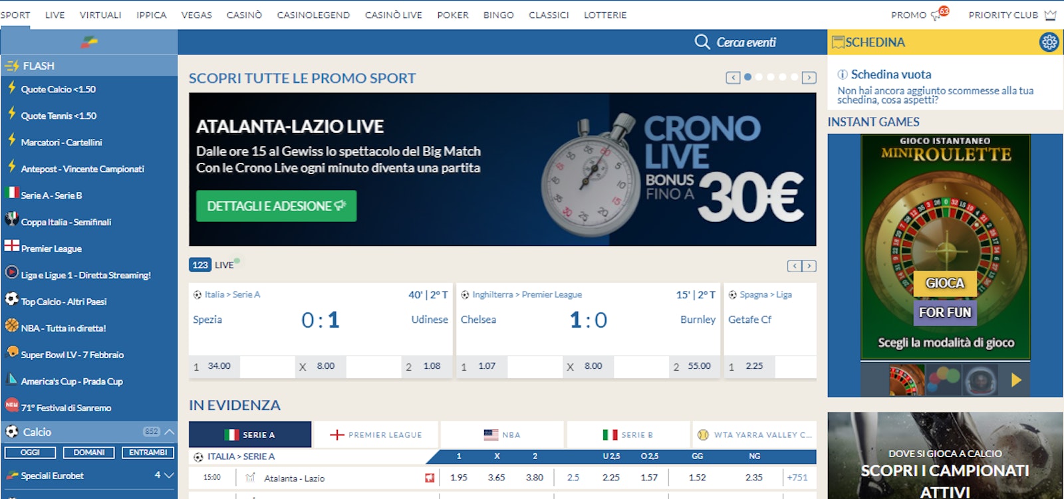Enable the DOMANI filter

pyautogui.click(x=88, y=452)
